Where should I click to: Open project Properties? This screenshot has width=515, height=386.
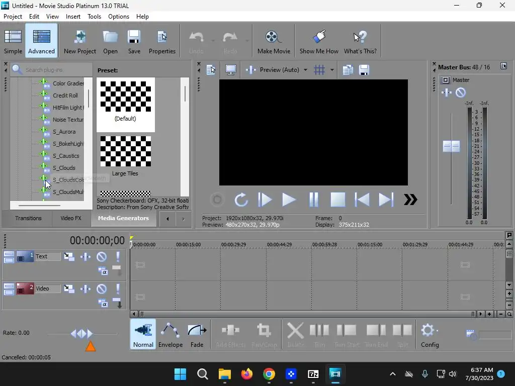tap(162, 41)
